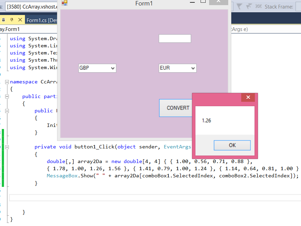Click the lock icon on the editor tab
Screen dimensions: 301x226
(x=3, y=20)
